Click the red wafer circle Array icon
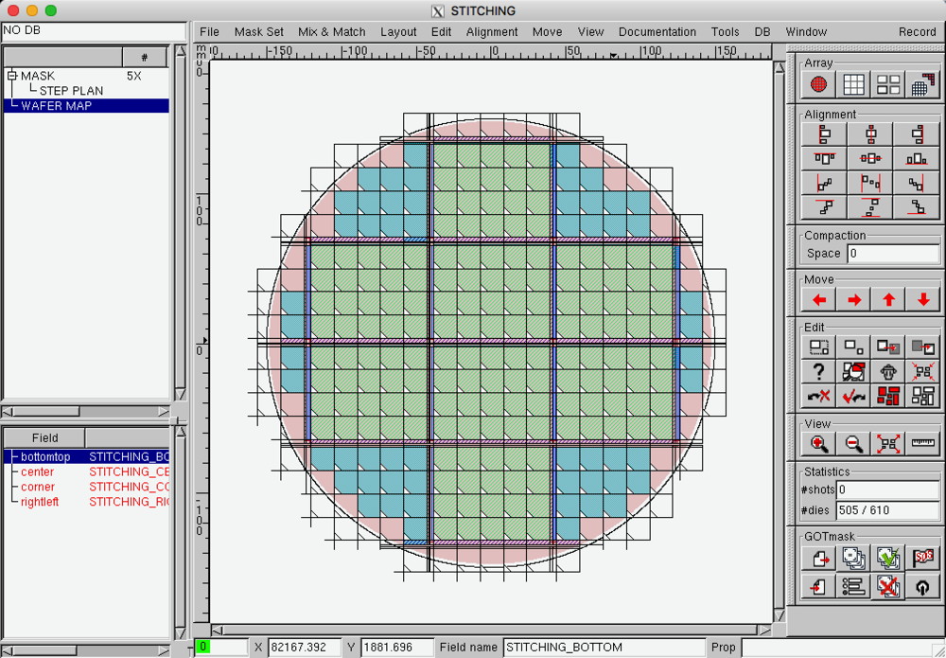The height and width of the screenshot is (658, 946). tap(819, 85)
